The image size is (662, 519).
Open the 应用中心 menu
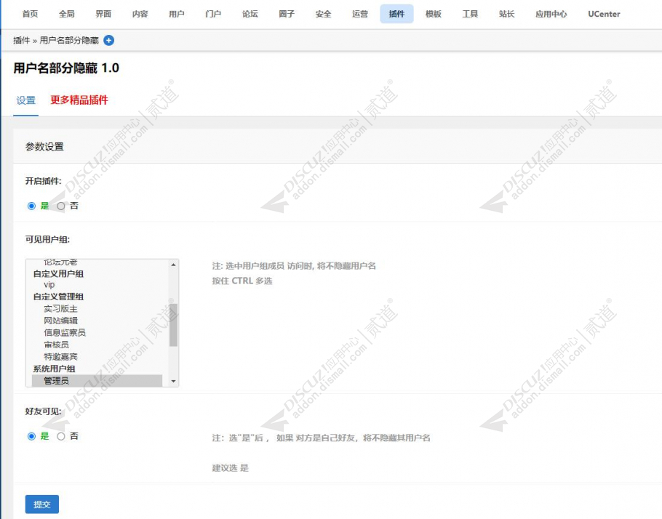click(551, 14)
